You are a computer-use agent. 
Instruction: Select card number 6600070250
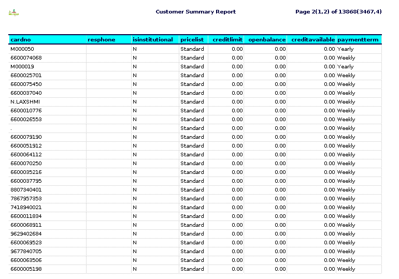26,164
